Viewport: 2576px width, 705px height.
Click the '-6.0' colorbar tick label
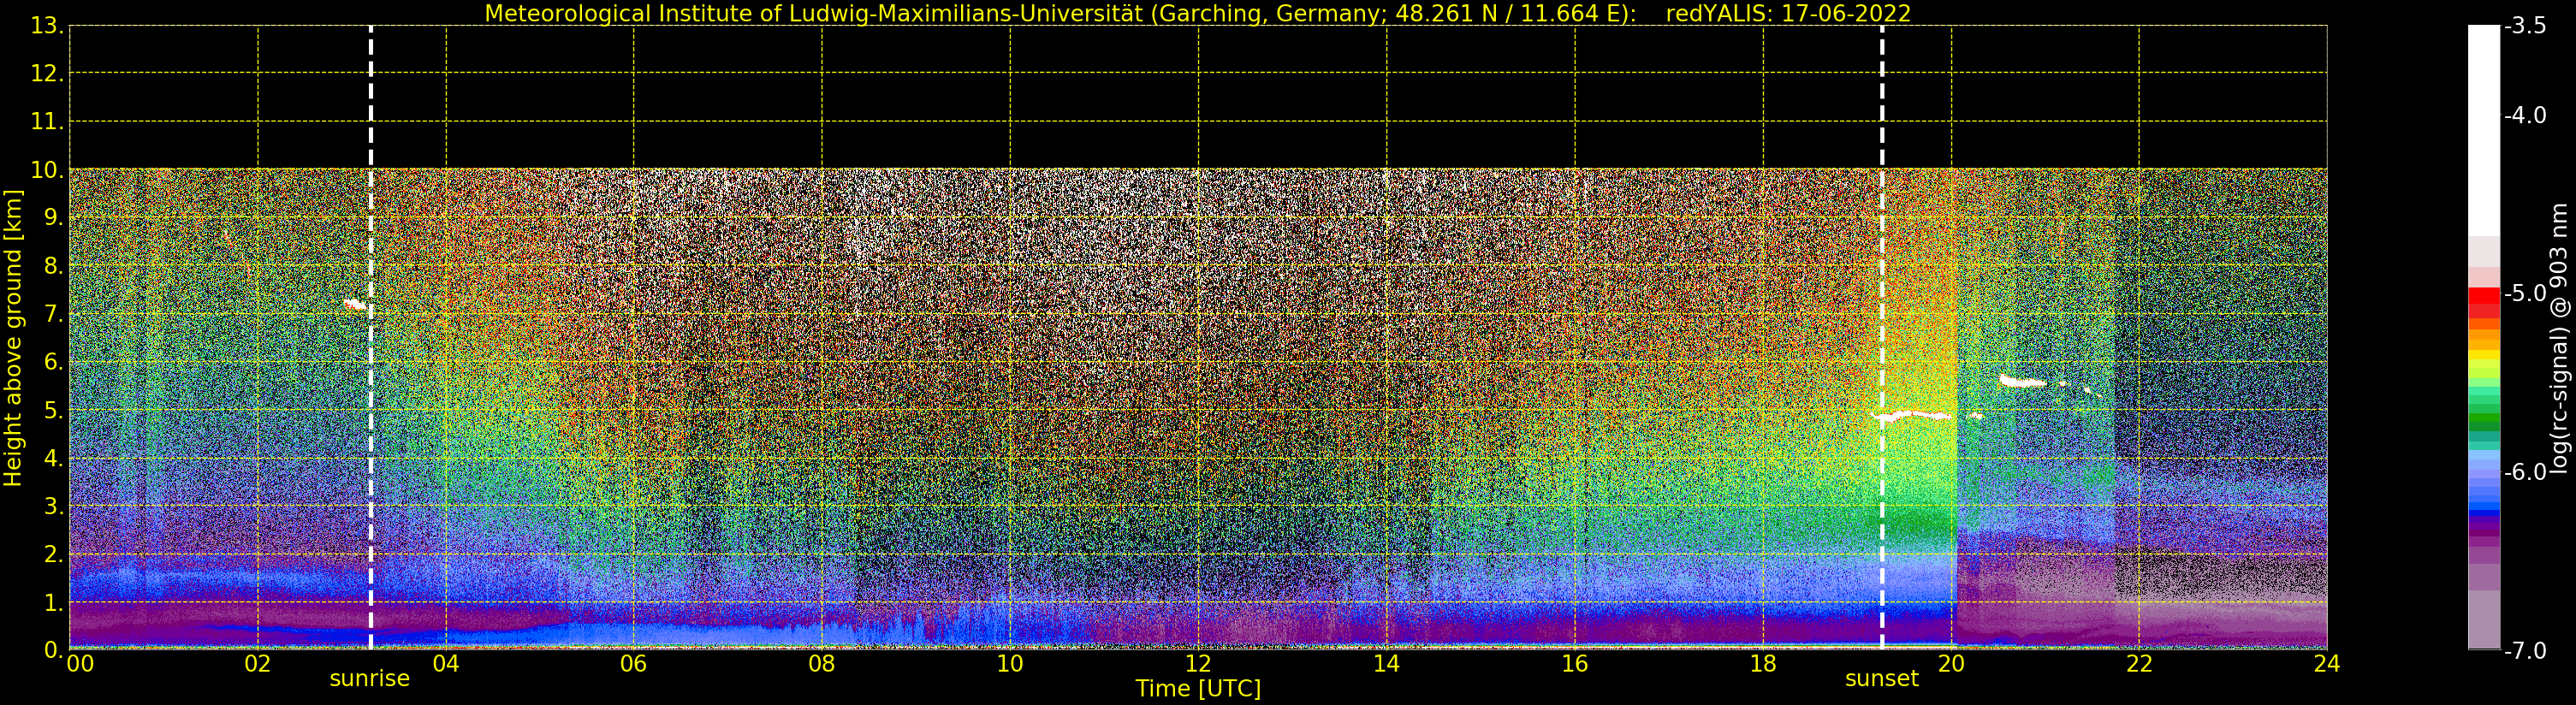[x=2525, y=472]
